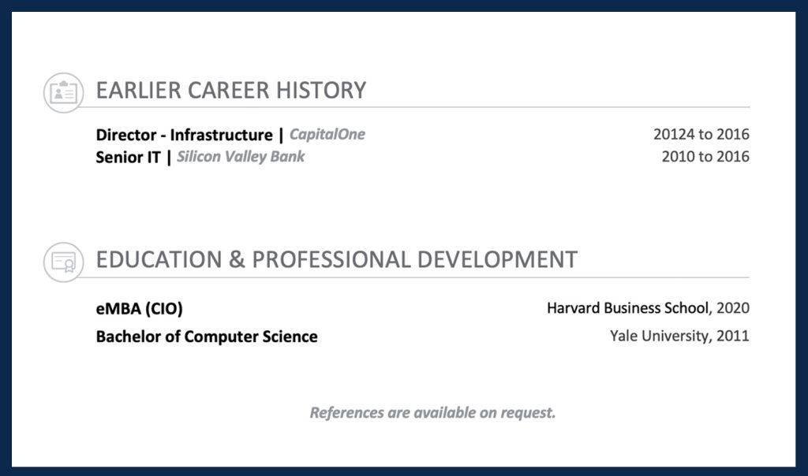
Task: Select the EARLIER CAREER HISTORY heading
Action: pyautogui.click(x=231, y=91)
